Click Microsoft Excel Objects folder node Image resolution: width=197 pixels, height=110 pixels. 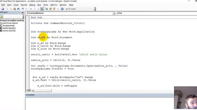click(x=9, y=23)
